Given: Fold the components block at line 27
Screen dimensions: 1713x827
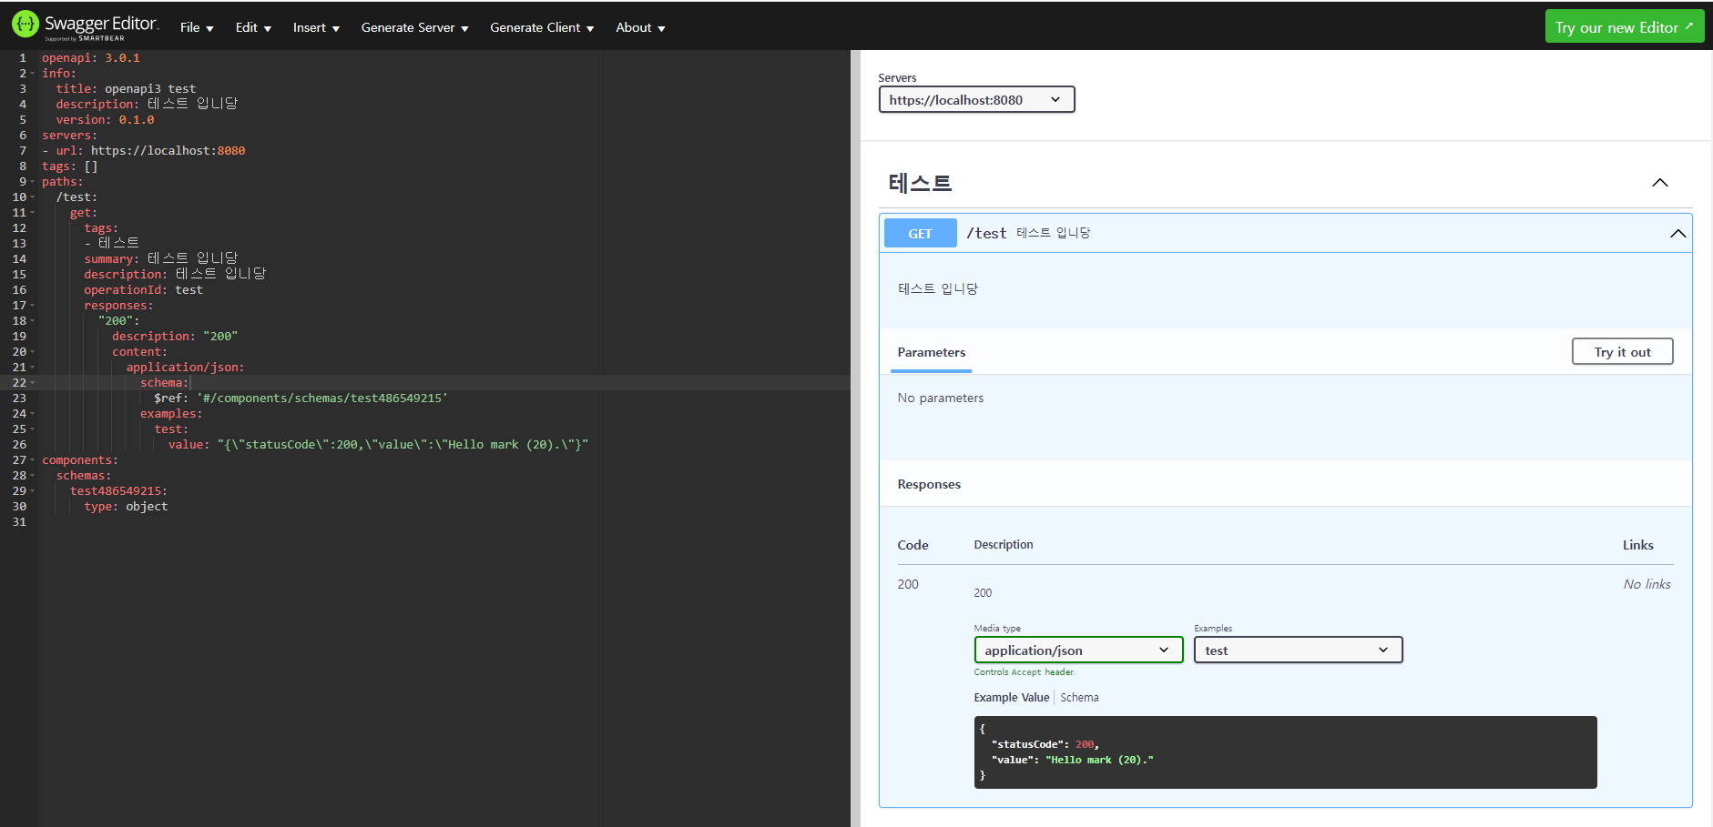Looking at the screenshot, I should pyautogui.click(x=33, y=460).
